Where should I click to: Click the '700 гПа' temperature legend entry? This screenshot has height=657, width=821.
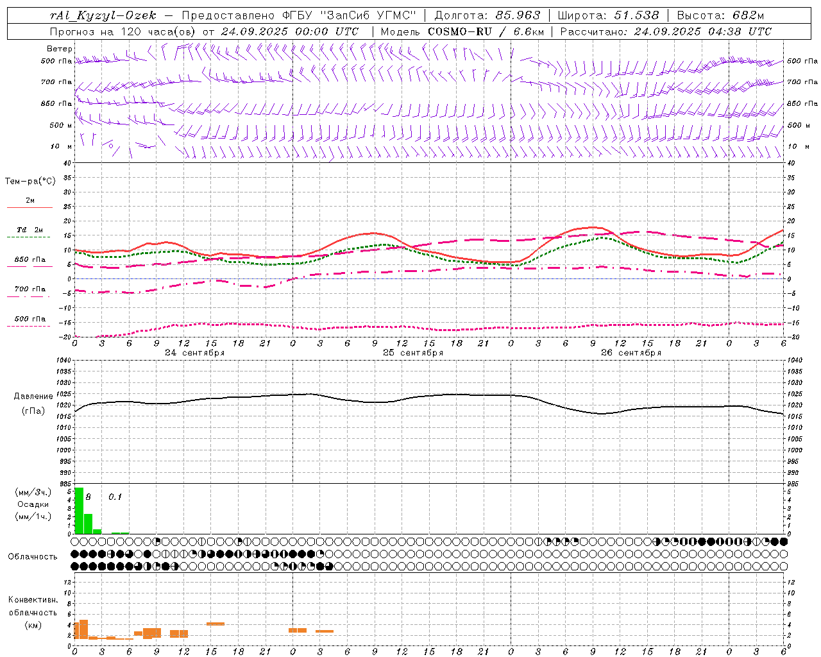click(30, 289)
